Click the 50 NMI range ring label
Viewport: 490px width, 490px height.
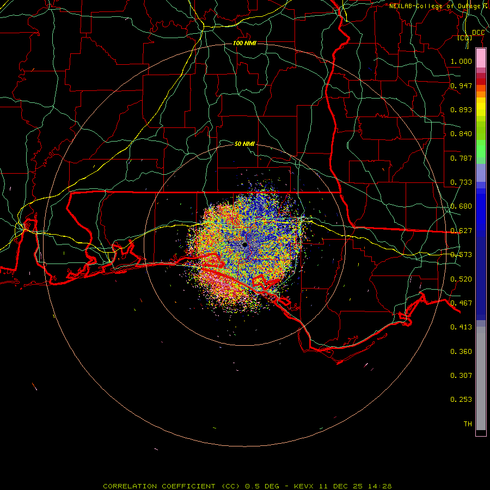(x=244, y=144)
